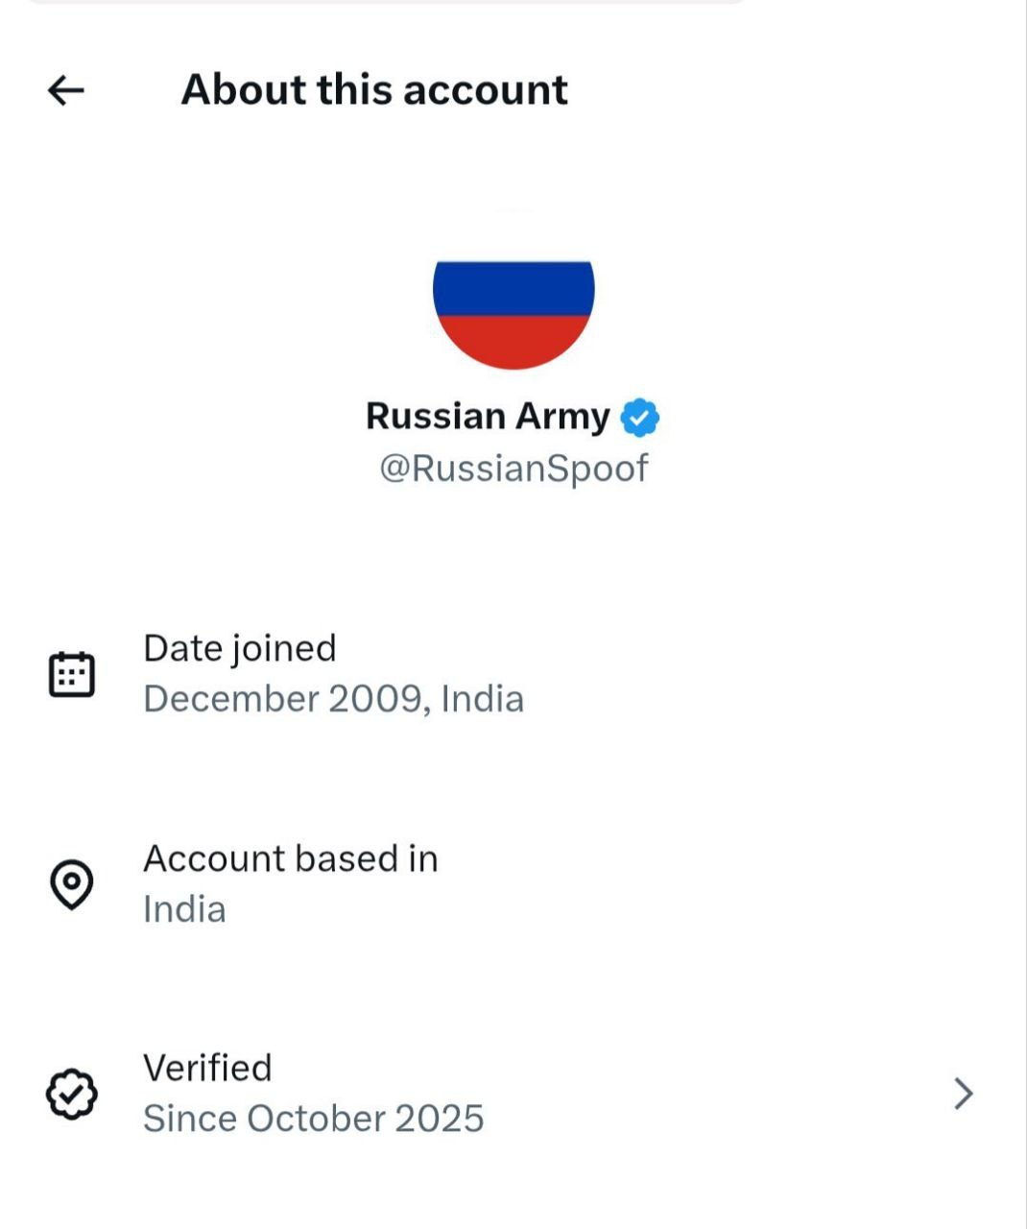Select the 'Date joined' label
Screen dimensions: 1027x1229
(240, 649)
